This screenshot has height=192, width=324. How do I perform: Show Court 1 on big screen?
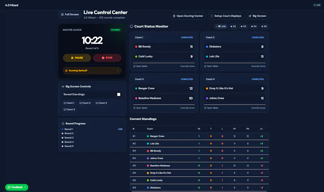(x=69, y=103)
